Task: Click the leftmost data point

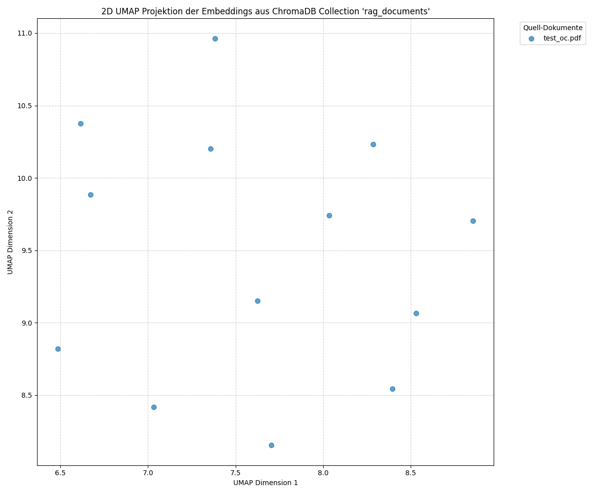Action: (x=58, y=349)
